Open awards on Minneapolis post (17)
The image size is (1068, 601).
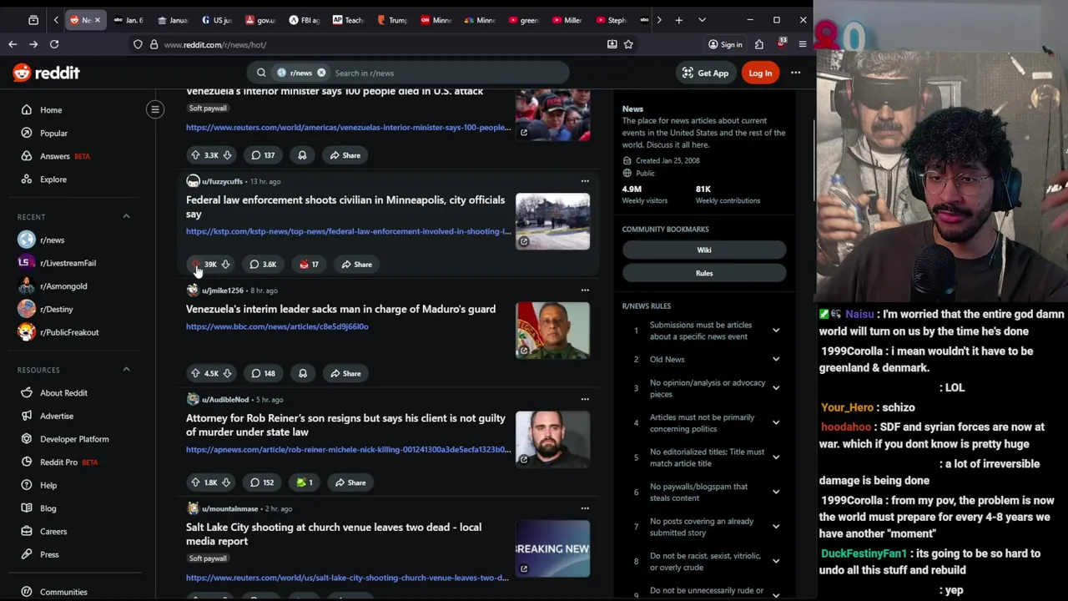coord(309,265)
